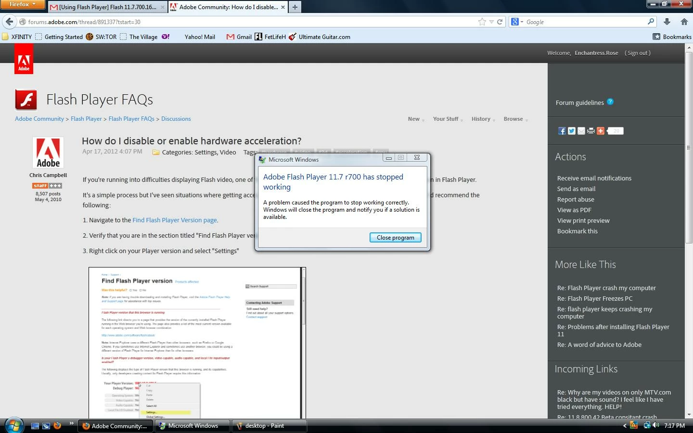
Task: Open the URL history dropdown arrow
Action: click(491, 22)
